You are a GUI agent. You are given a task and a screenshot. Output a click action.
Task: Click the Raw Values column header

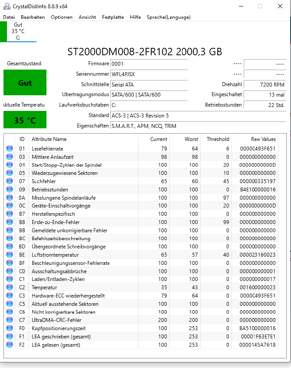255,139
